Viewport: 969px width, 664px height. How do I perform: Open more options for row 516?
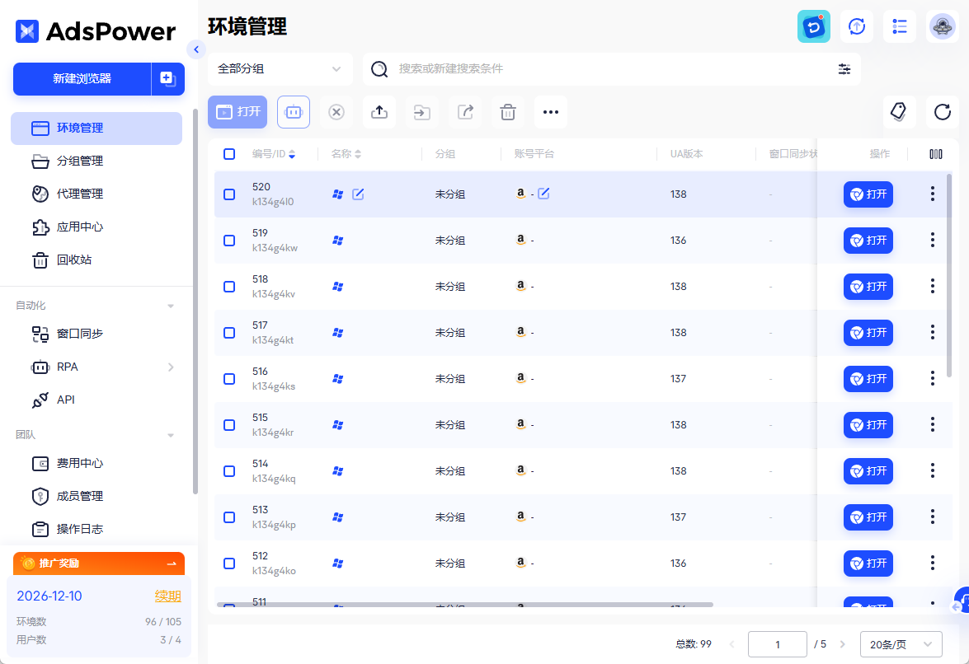(x=932, y=378)
